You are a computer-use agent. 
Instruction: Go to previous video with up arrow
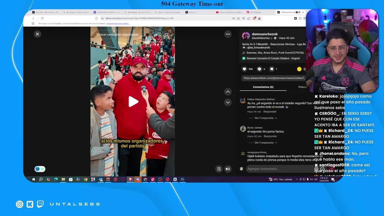tap(228, 92)
